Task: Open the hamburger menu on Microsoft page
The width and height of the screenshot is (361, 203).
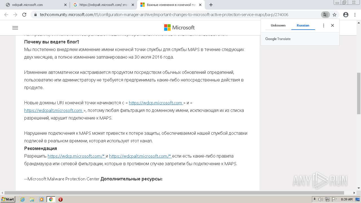Action: point(15,28)
